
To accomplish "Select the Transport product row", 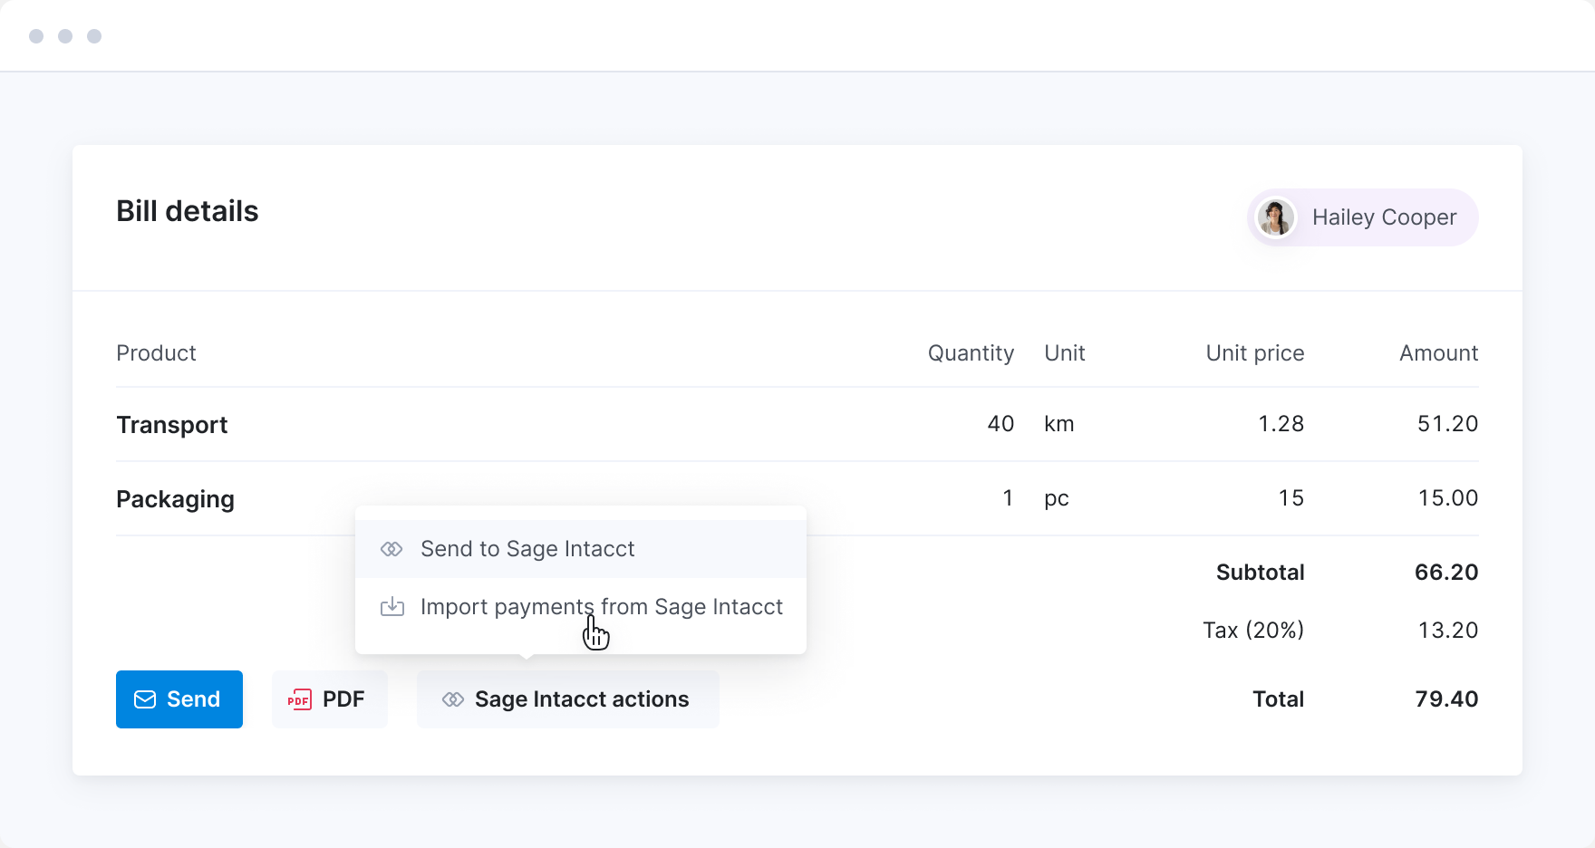I will [x=172, y=425].
